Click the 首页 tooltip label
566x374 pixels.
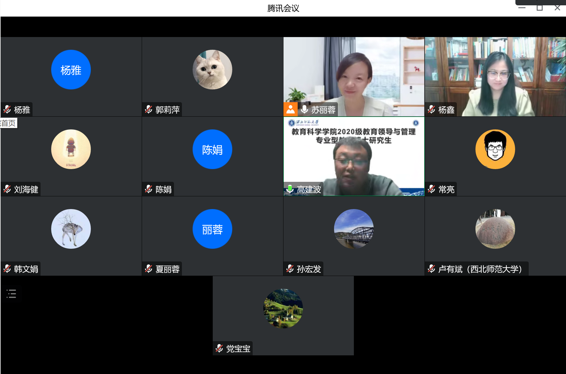[x=8, y=123]
